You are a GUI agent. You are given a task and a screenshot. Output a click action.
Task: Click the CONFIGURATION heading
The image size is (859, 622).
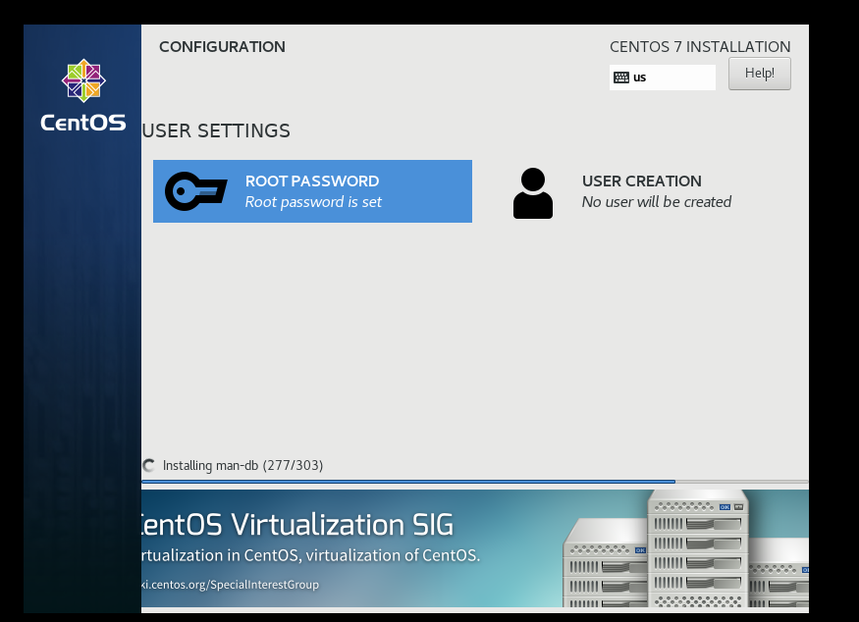pyautogui.click(x=222, y=47)
